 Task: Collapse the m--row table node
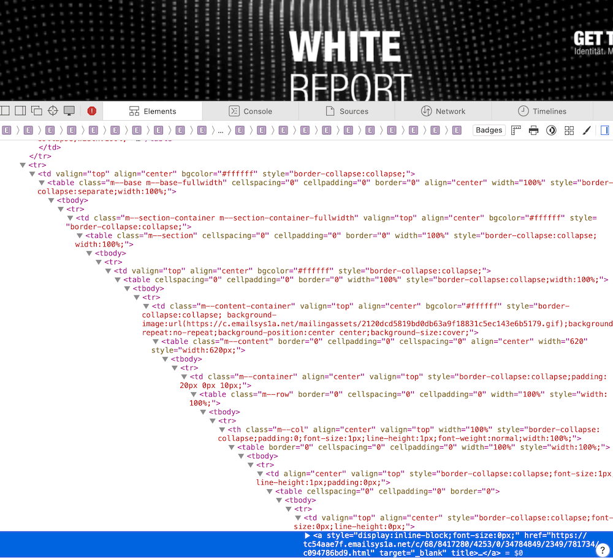point(194,394)
